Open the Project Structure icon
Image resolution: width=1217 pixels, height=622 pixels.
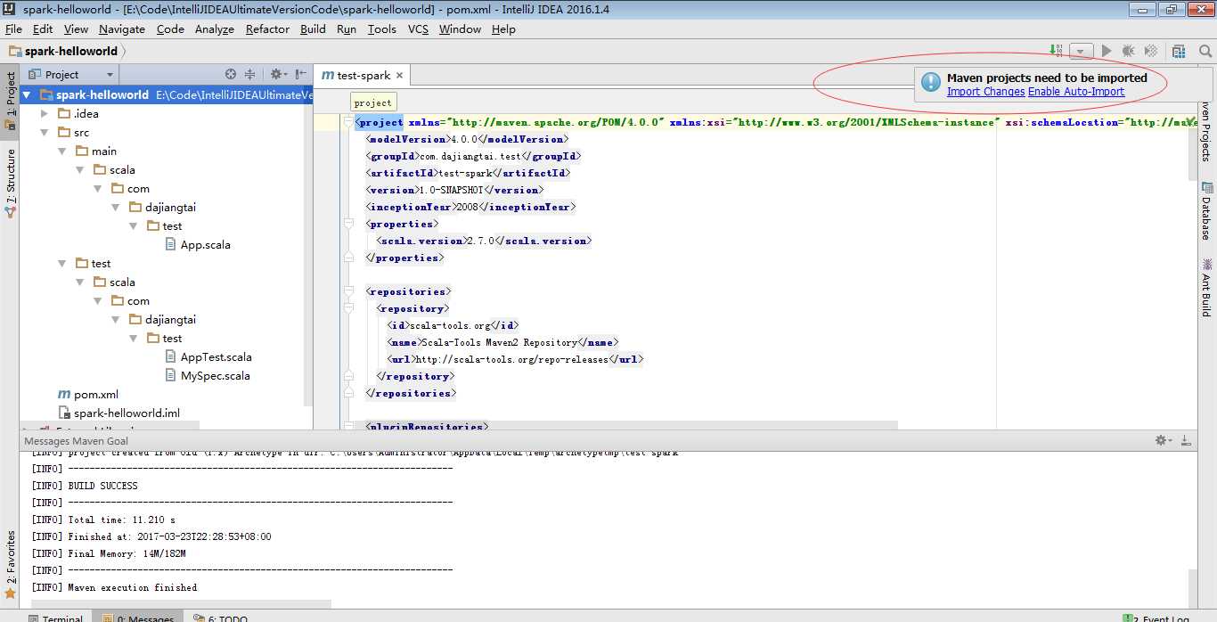point(1179,52)
